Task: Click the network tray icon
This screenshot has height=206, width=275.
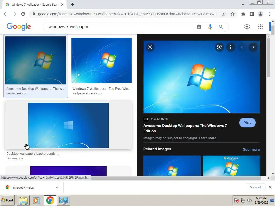Action: click(x=243, y=200)
